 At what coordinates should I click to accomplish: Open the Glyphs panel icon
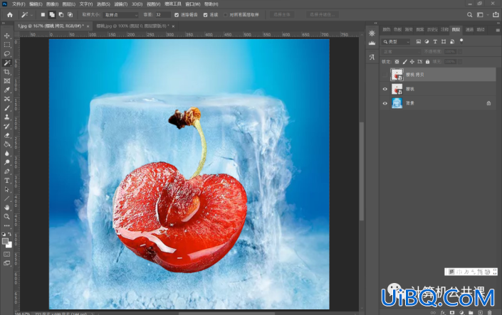[x=372, y=58]
